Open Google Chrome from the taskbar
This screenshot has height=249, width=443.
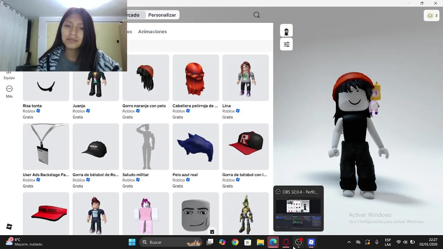click(x=235, y=242)
